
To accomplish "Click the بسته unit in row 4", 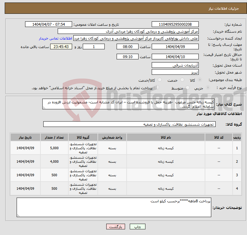I will (x=112, y=189).
